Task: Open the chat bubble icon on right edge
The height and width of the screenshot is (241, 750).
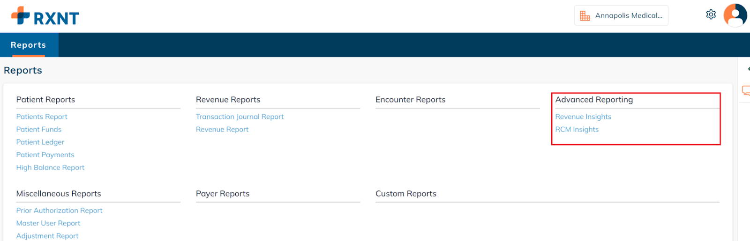Action: (746, 90)
